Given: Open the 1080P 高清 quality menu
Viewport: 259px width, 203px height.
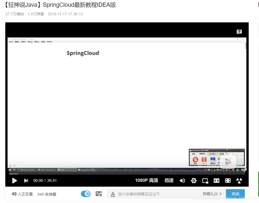Looking at the screenshot, I should tap(147, 180).
